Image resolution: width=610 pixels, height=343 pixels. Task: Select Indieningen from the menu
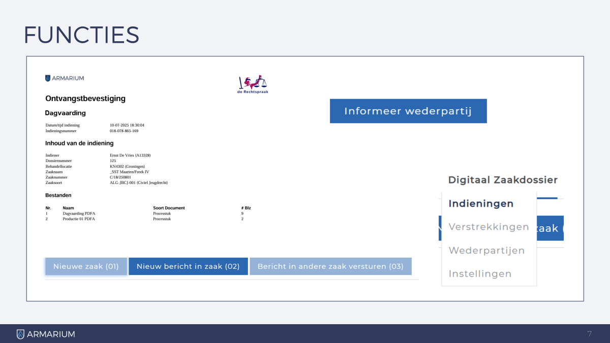(481, 204)
